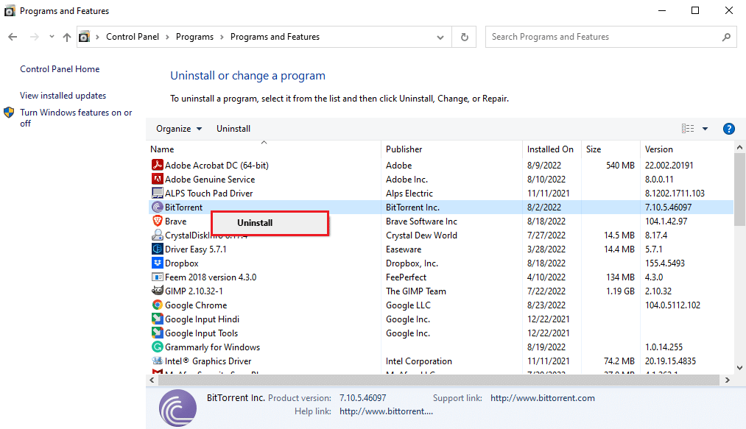Click the Programs breadcrumb

194,37
